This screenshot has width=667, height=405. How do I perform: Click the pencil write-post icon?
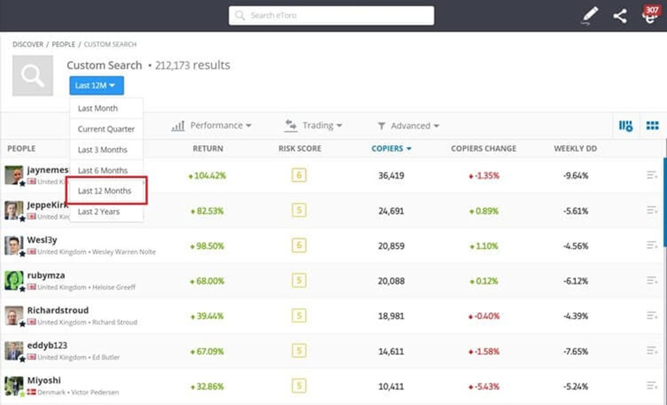590,16
